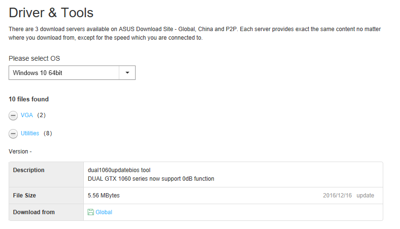
Task: Download from the Global server link
Action: point(104,212)
